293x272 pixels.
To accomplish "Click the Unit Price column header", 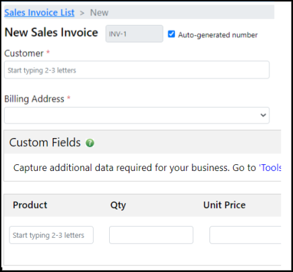I will (224, 205).
